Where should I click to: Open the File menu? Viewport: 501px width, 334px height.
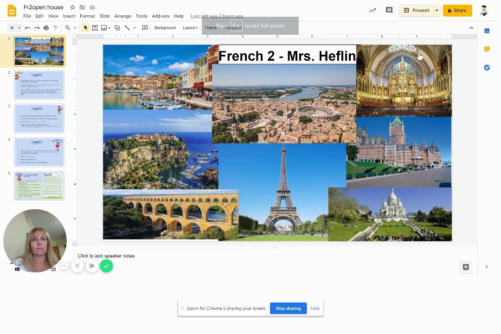click(27, 16)
